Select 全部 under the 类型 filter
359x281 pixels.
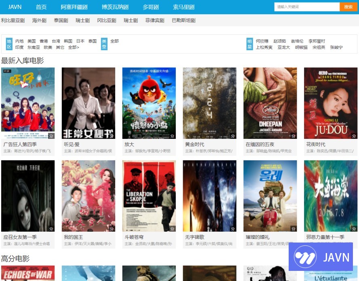pyautogui.click(x=114, y=41)
